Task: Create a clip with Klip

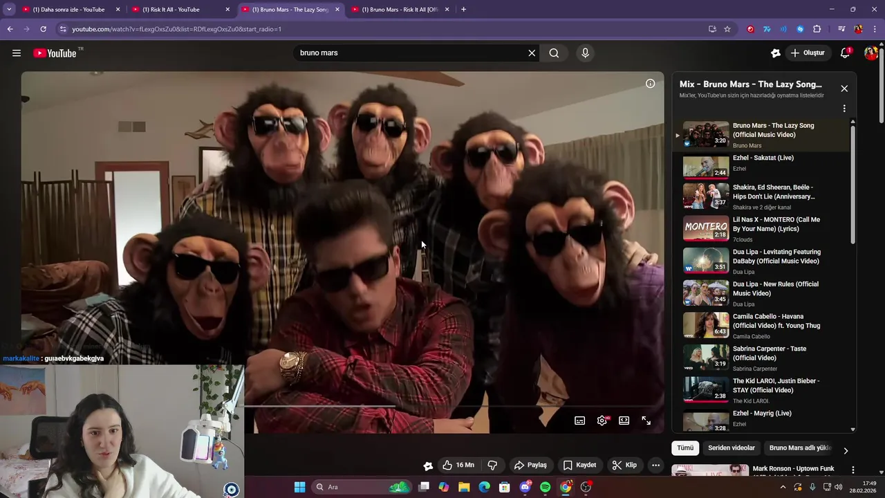Action: [x=624, y=465]
